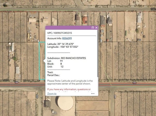Click the Subdivision: RIO RANCHO ESTATES text
Image resolution: width=156 pixels, height=116 pixels.
point(67,58)
